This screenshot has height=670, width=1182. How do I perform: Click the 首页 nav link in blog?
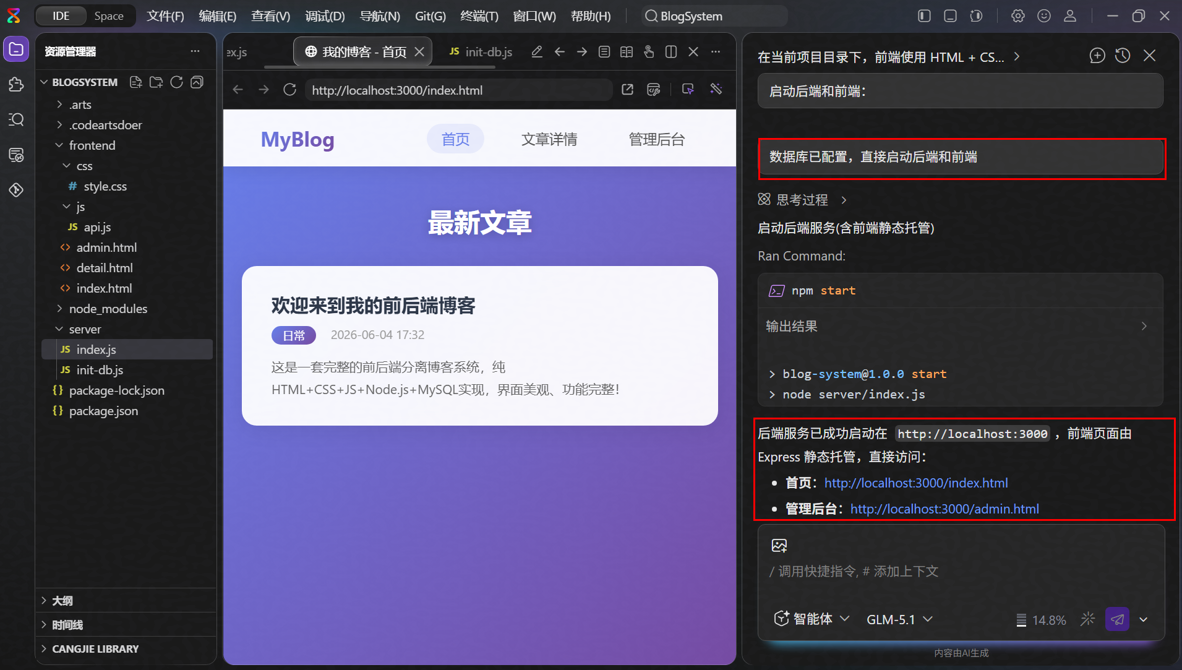455,139
